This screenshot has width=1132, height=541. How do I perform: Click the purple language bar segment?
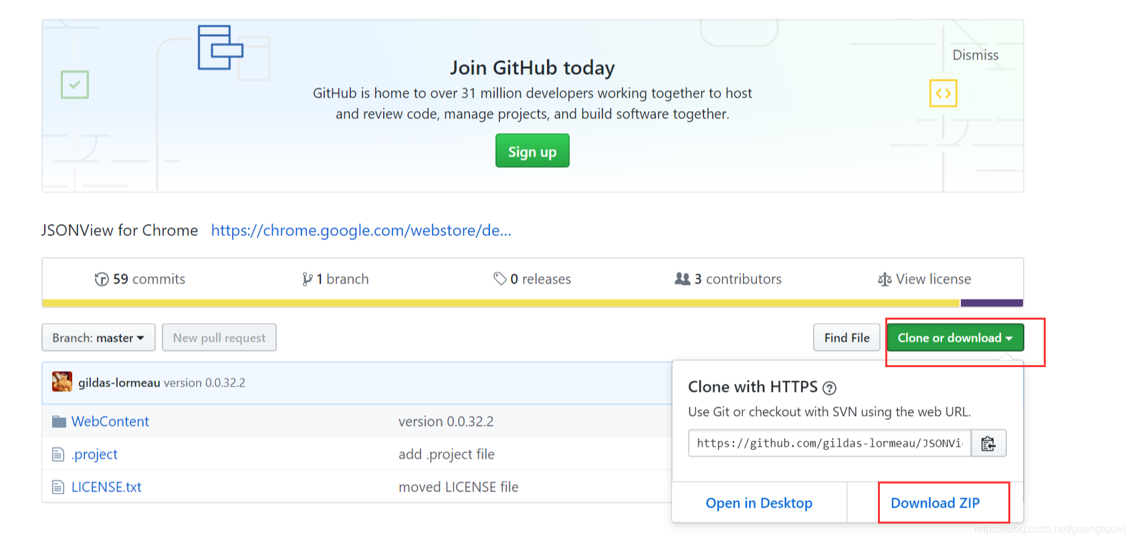point(992,303)
